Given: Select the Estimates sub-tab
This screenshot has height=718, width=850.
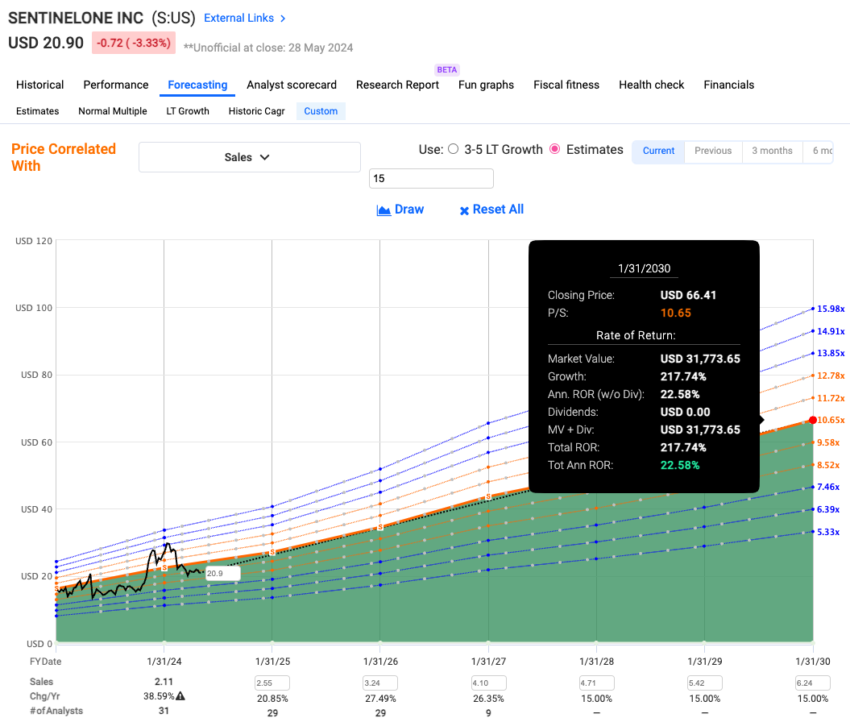Looking at the screenshot, I should 37,111.
